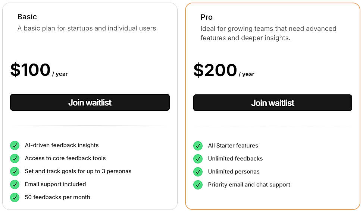Click the Pro plan description text
The width and height of the screenshot is (363, 214).
click(268, 33)
